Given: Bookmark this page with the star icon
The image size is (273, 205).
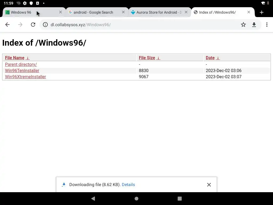Looking at the screenshot, I should [243, 25].
